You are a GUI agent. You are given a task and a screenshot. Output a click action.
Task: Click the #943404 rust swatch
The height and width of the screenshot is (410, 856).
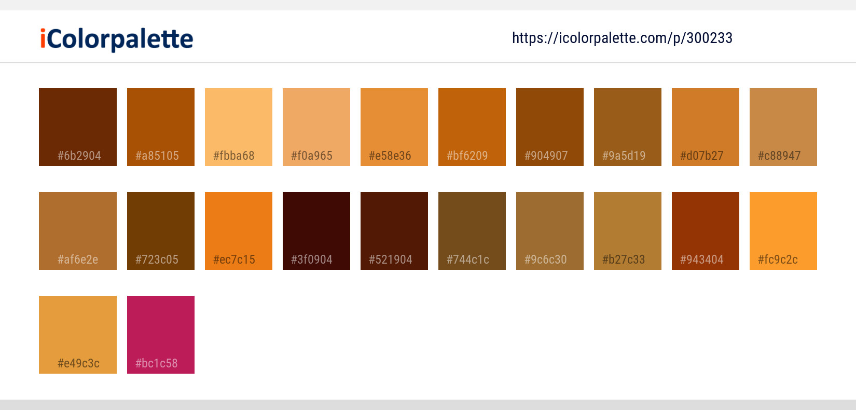[x=706, y=231]
